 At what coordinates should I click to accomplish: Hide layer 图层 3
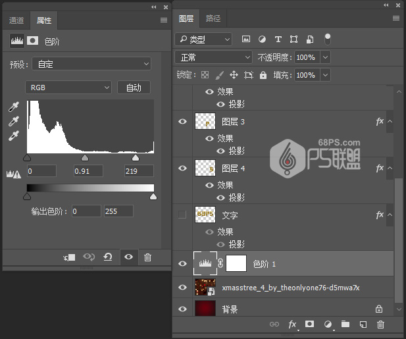coord(182,122)
